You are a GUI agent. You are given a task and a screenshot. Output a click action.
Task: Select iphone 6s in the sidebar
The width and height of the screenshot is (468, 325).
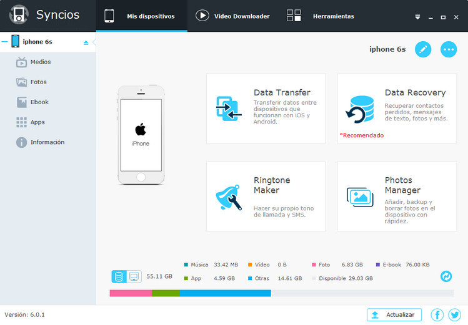pyautogui.click(x=47, y=42)
